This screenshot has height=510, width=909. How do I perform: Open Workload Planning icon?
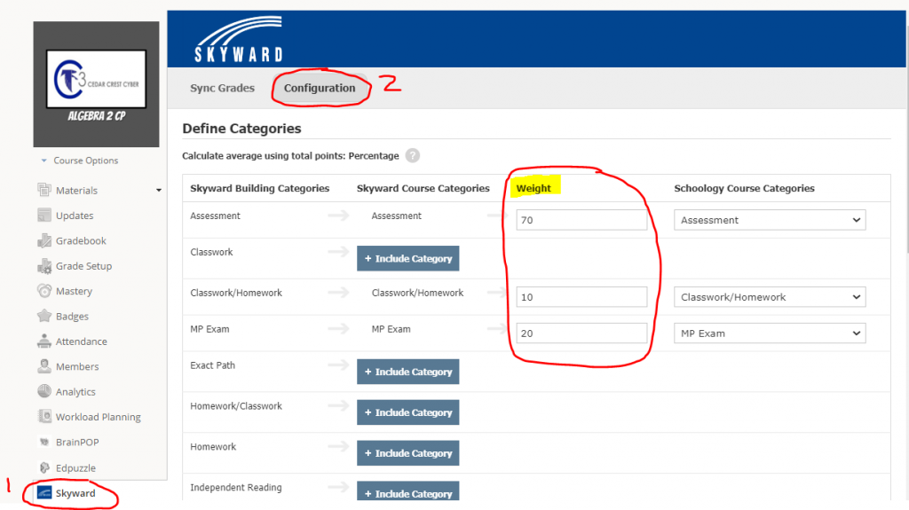(x=44, y=417)
